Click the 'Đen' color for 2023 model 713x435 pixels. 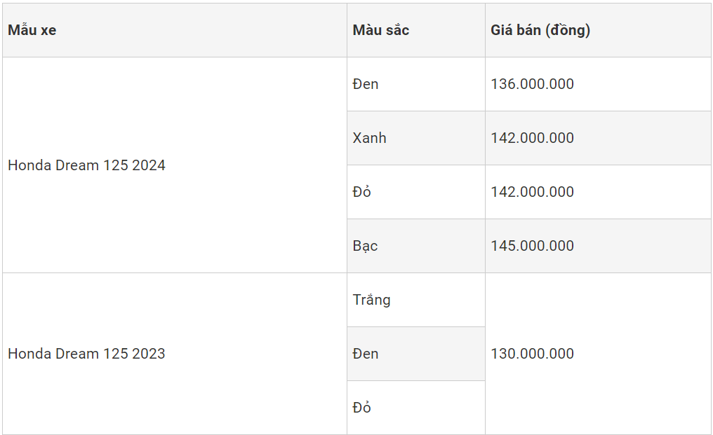366,354
